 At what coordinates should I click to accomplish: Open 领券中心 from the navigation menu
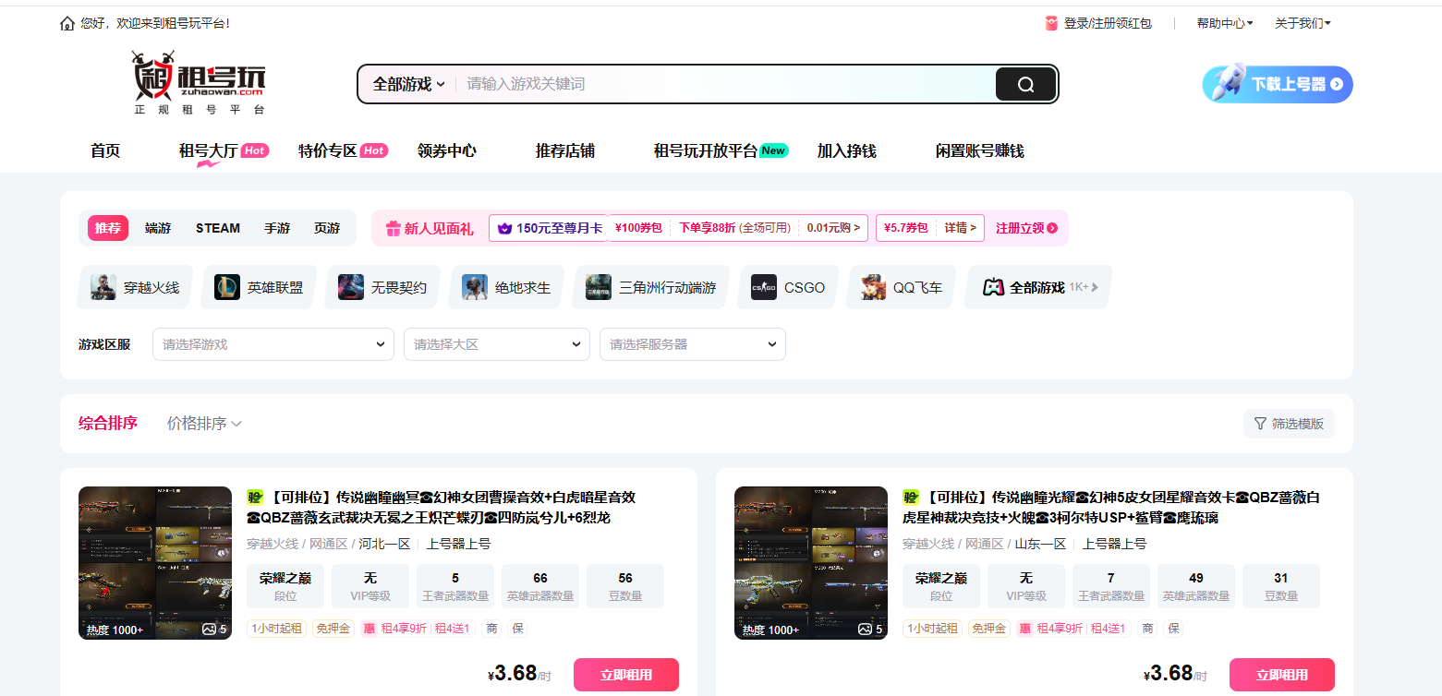click(447, 150)
